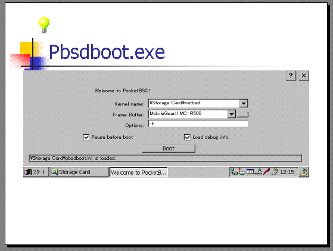The image size is (333, 251).
Task: Click into the Options text field
Action: [198, 123]
